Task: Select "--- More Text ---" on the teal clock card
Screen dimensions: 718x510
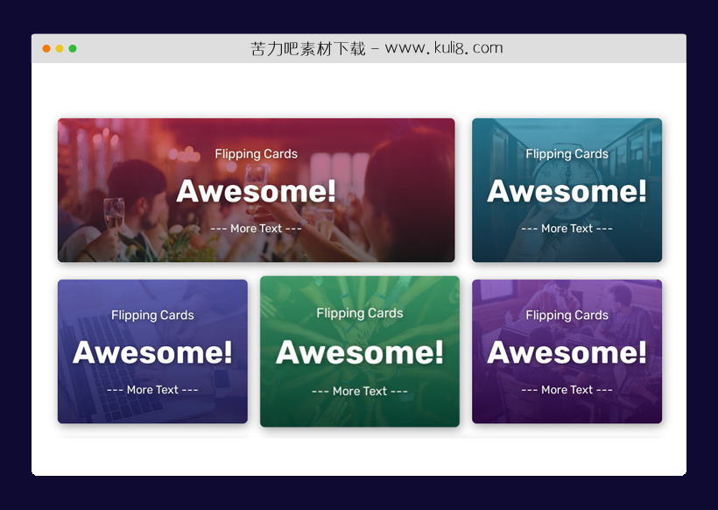Action: 567,229
